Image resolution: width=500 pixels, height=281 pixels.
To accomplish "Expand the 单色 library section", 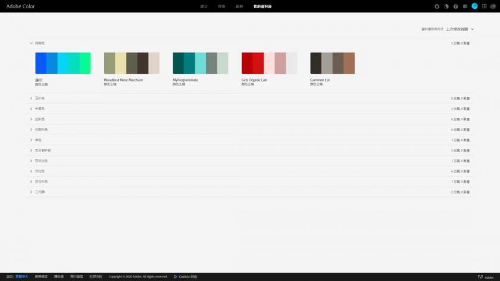I will click(32, 140).
